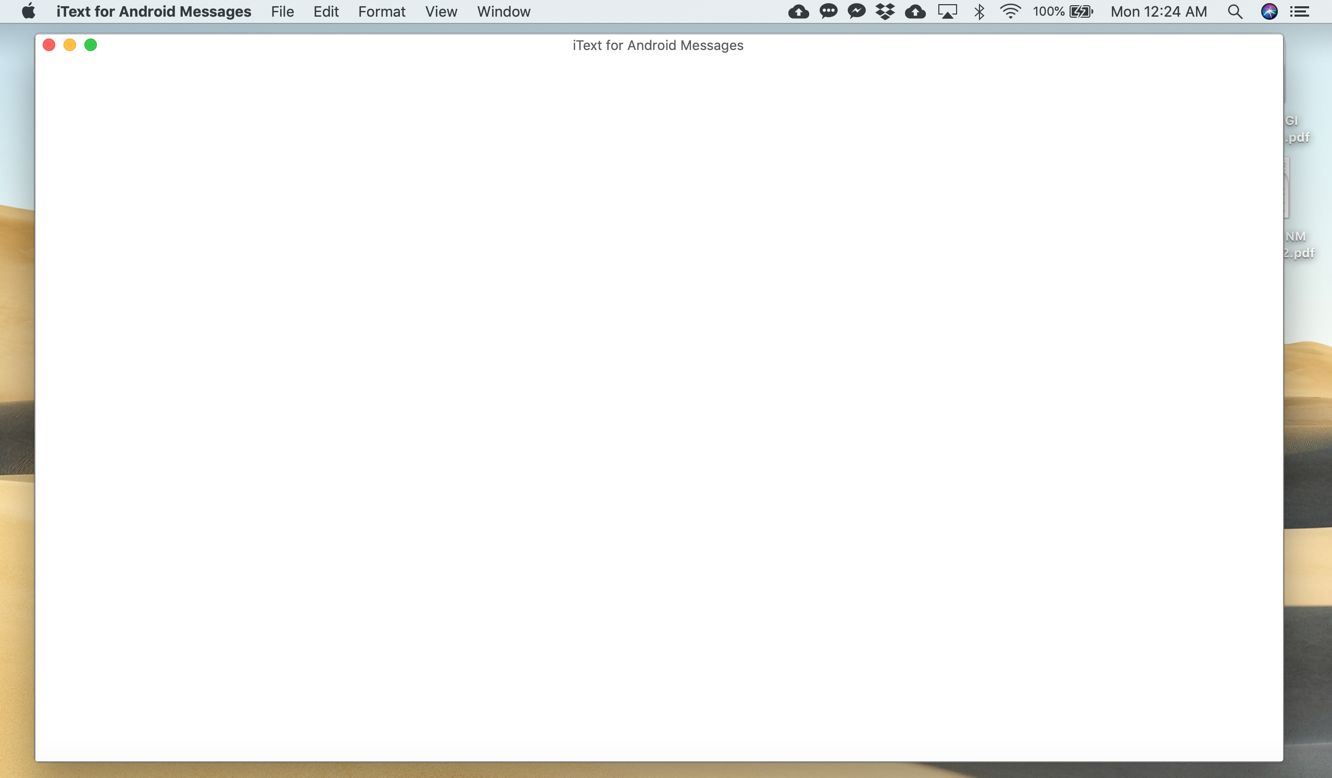Click the Mon 12:24 AM clock
Screen dimensions: 1332x778
[x=1159, y=11]
